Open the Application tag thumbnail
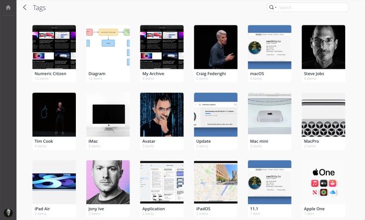 (x=162, y=182)
